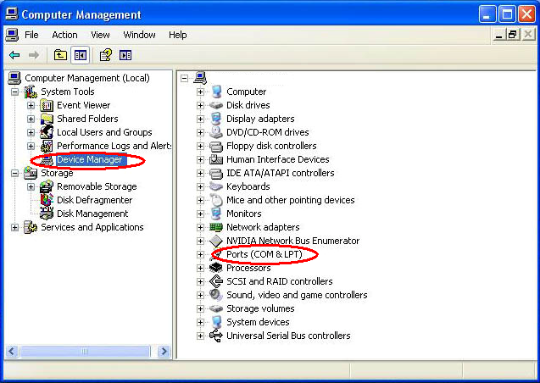Open the File menu
The image size is (540, 383).
[31, 35]
